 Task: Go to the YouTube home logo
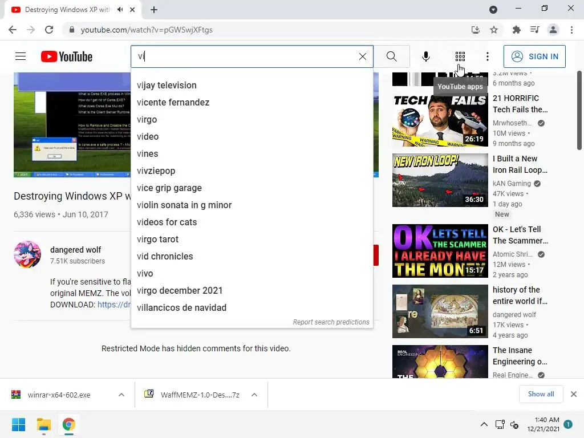coord(67,56)
